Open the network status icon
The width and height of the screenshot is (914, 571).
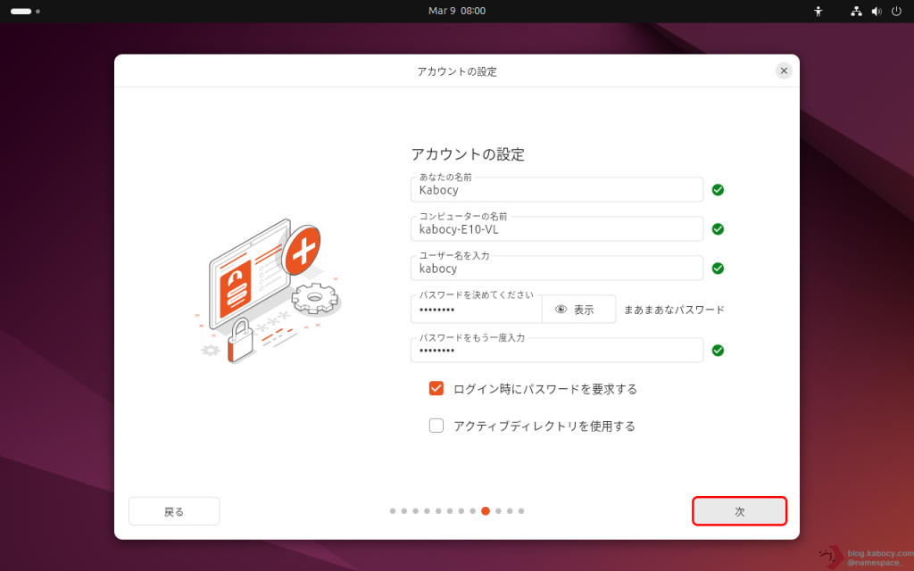click(856, 12)
